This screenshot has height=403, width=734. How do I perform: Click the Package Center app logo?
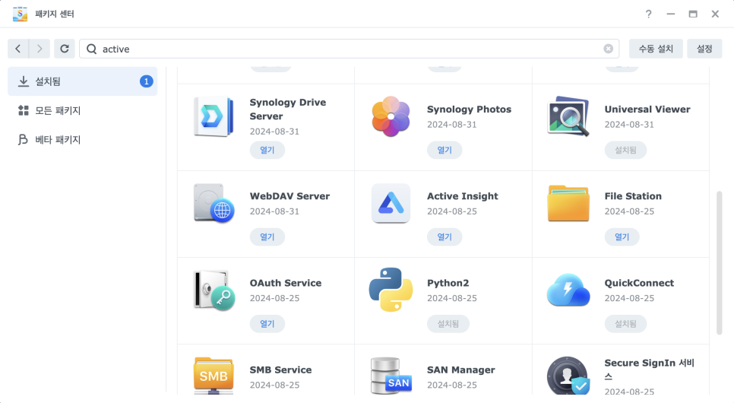coord(20,14)
